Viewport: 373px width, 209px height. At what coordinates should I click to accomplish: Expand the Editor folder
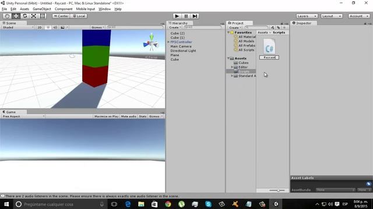point(232,67)
